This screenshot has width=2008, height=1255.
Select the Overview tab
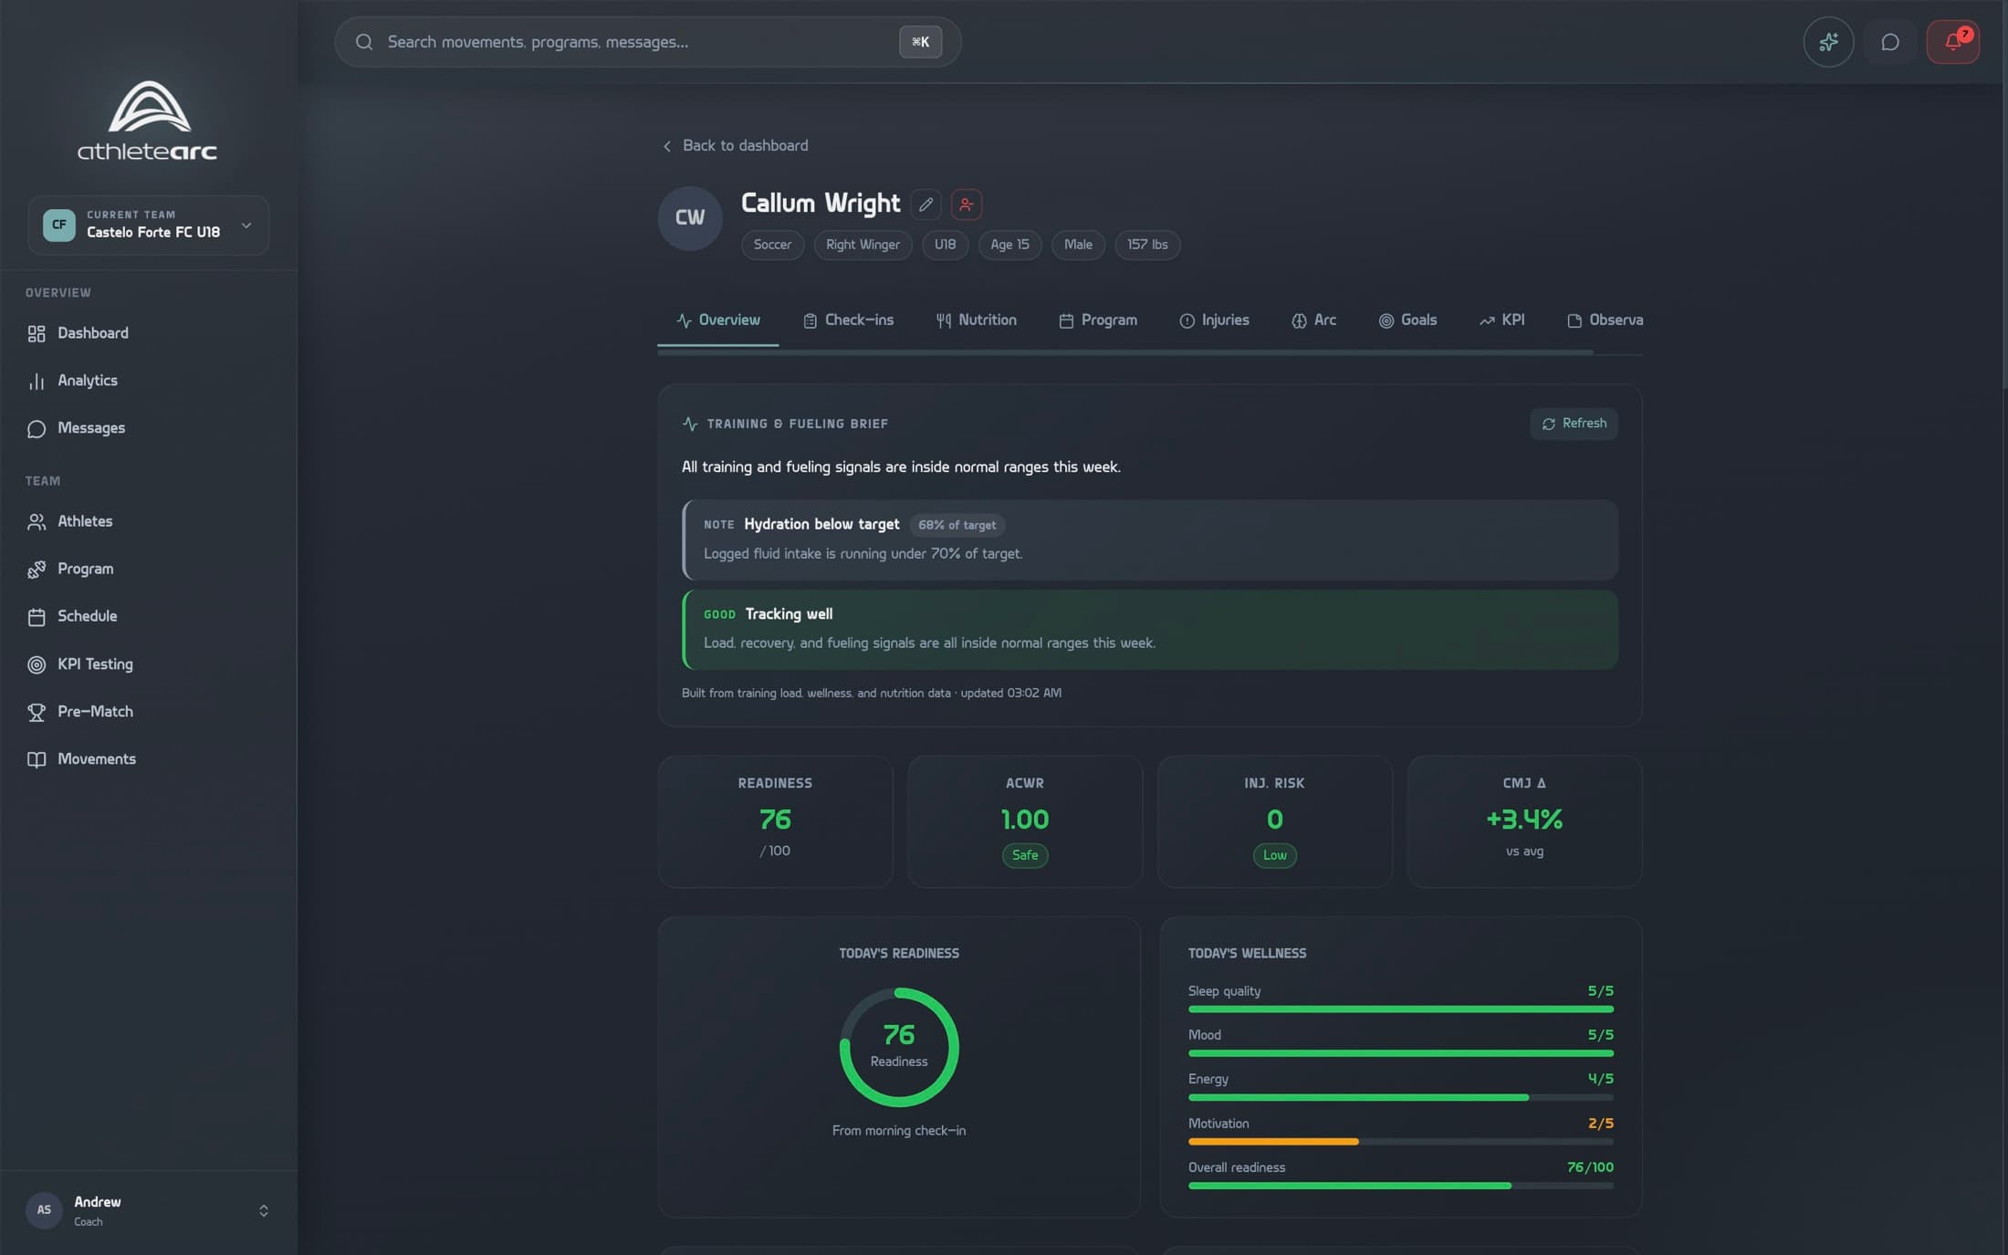click(717, 321)
